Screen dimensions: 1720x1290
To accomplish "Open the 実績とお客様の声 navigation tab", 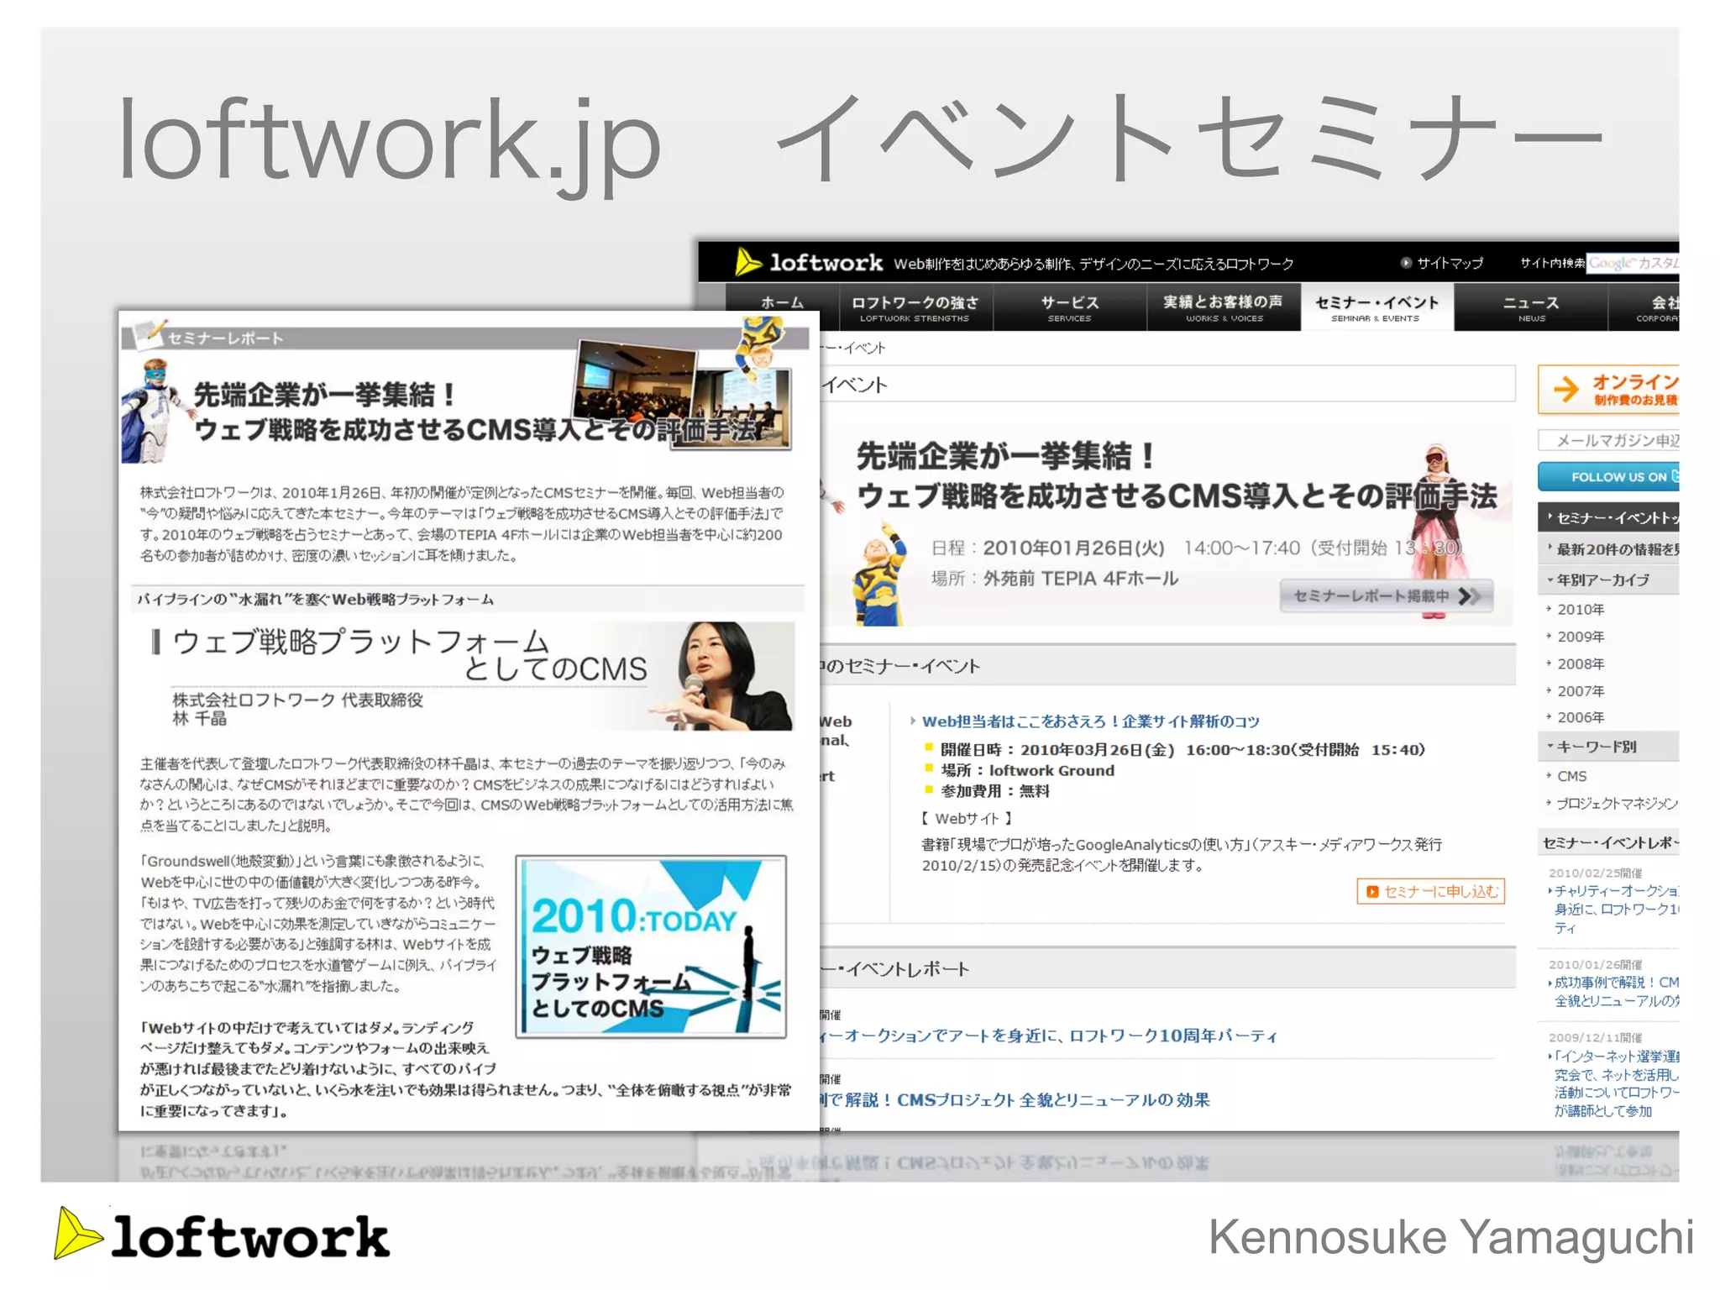I will 1224,307.
